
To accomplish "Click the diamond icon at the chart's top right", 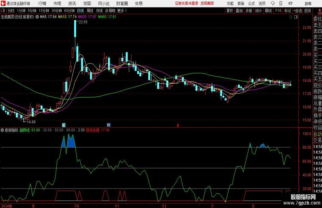I will [291, 17].
